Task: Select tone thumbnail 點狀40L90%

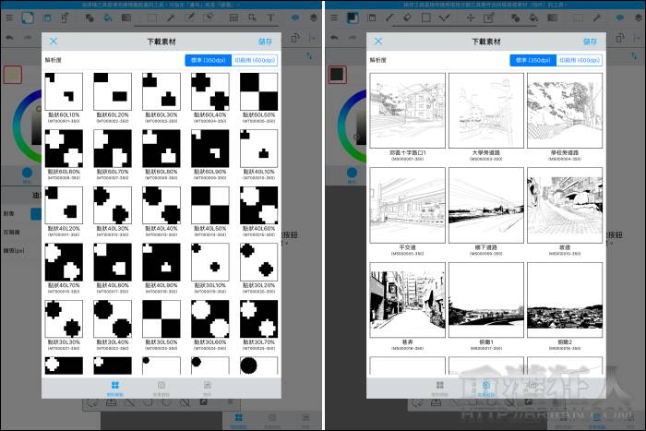Action: pos(161,262)
